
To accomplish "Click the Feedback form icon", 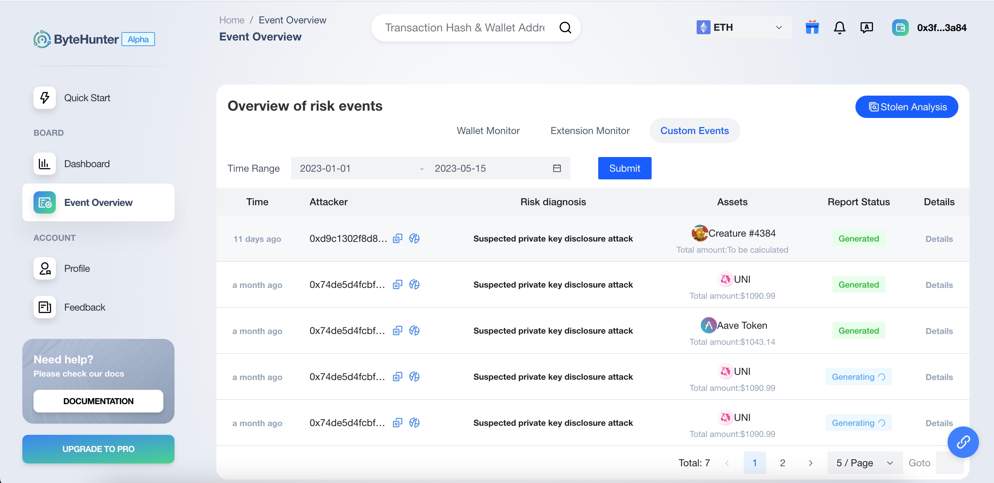I will [44, 307].
